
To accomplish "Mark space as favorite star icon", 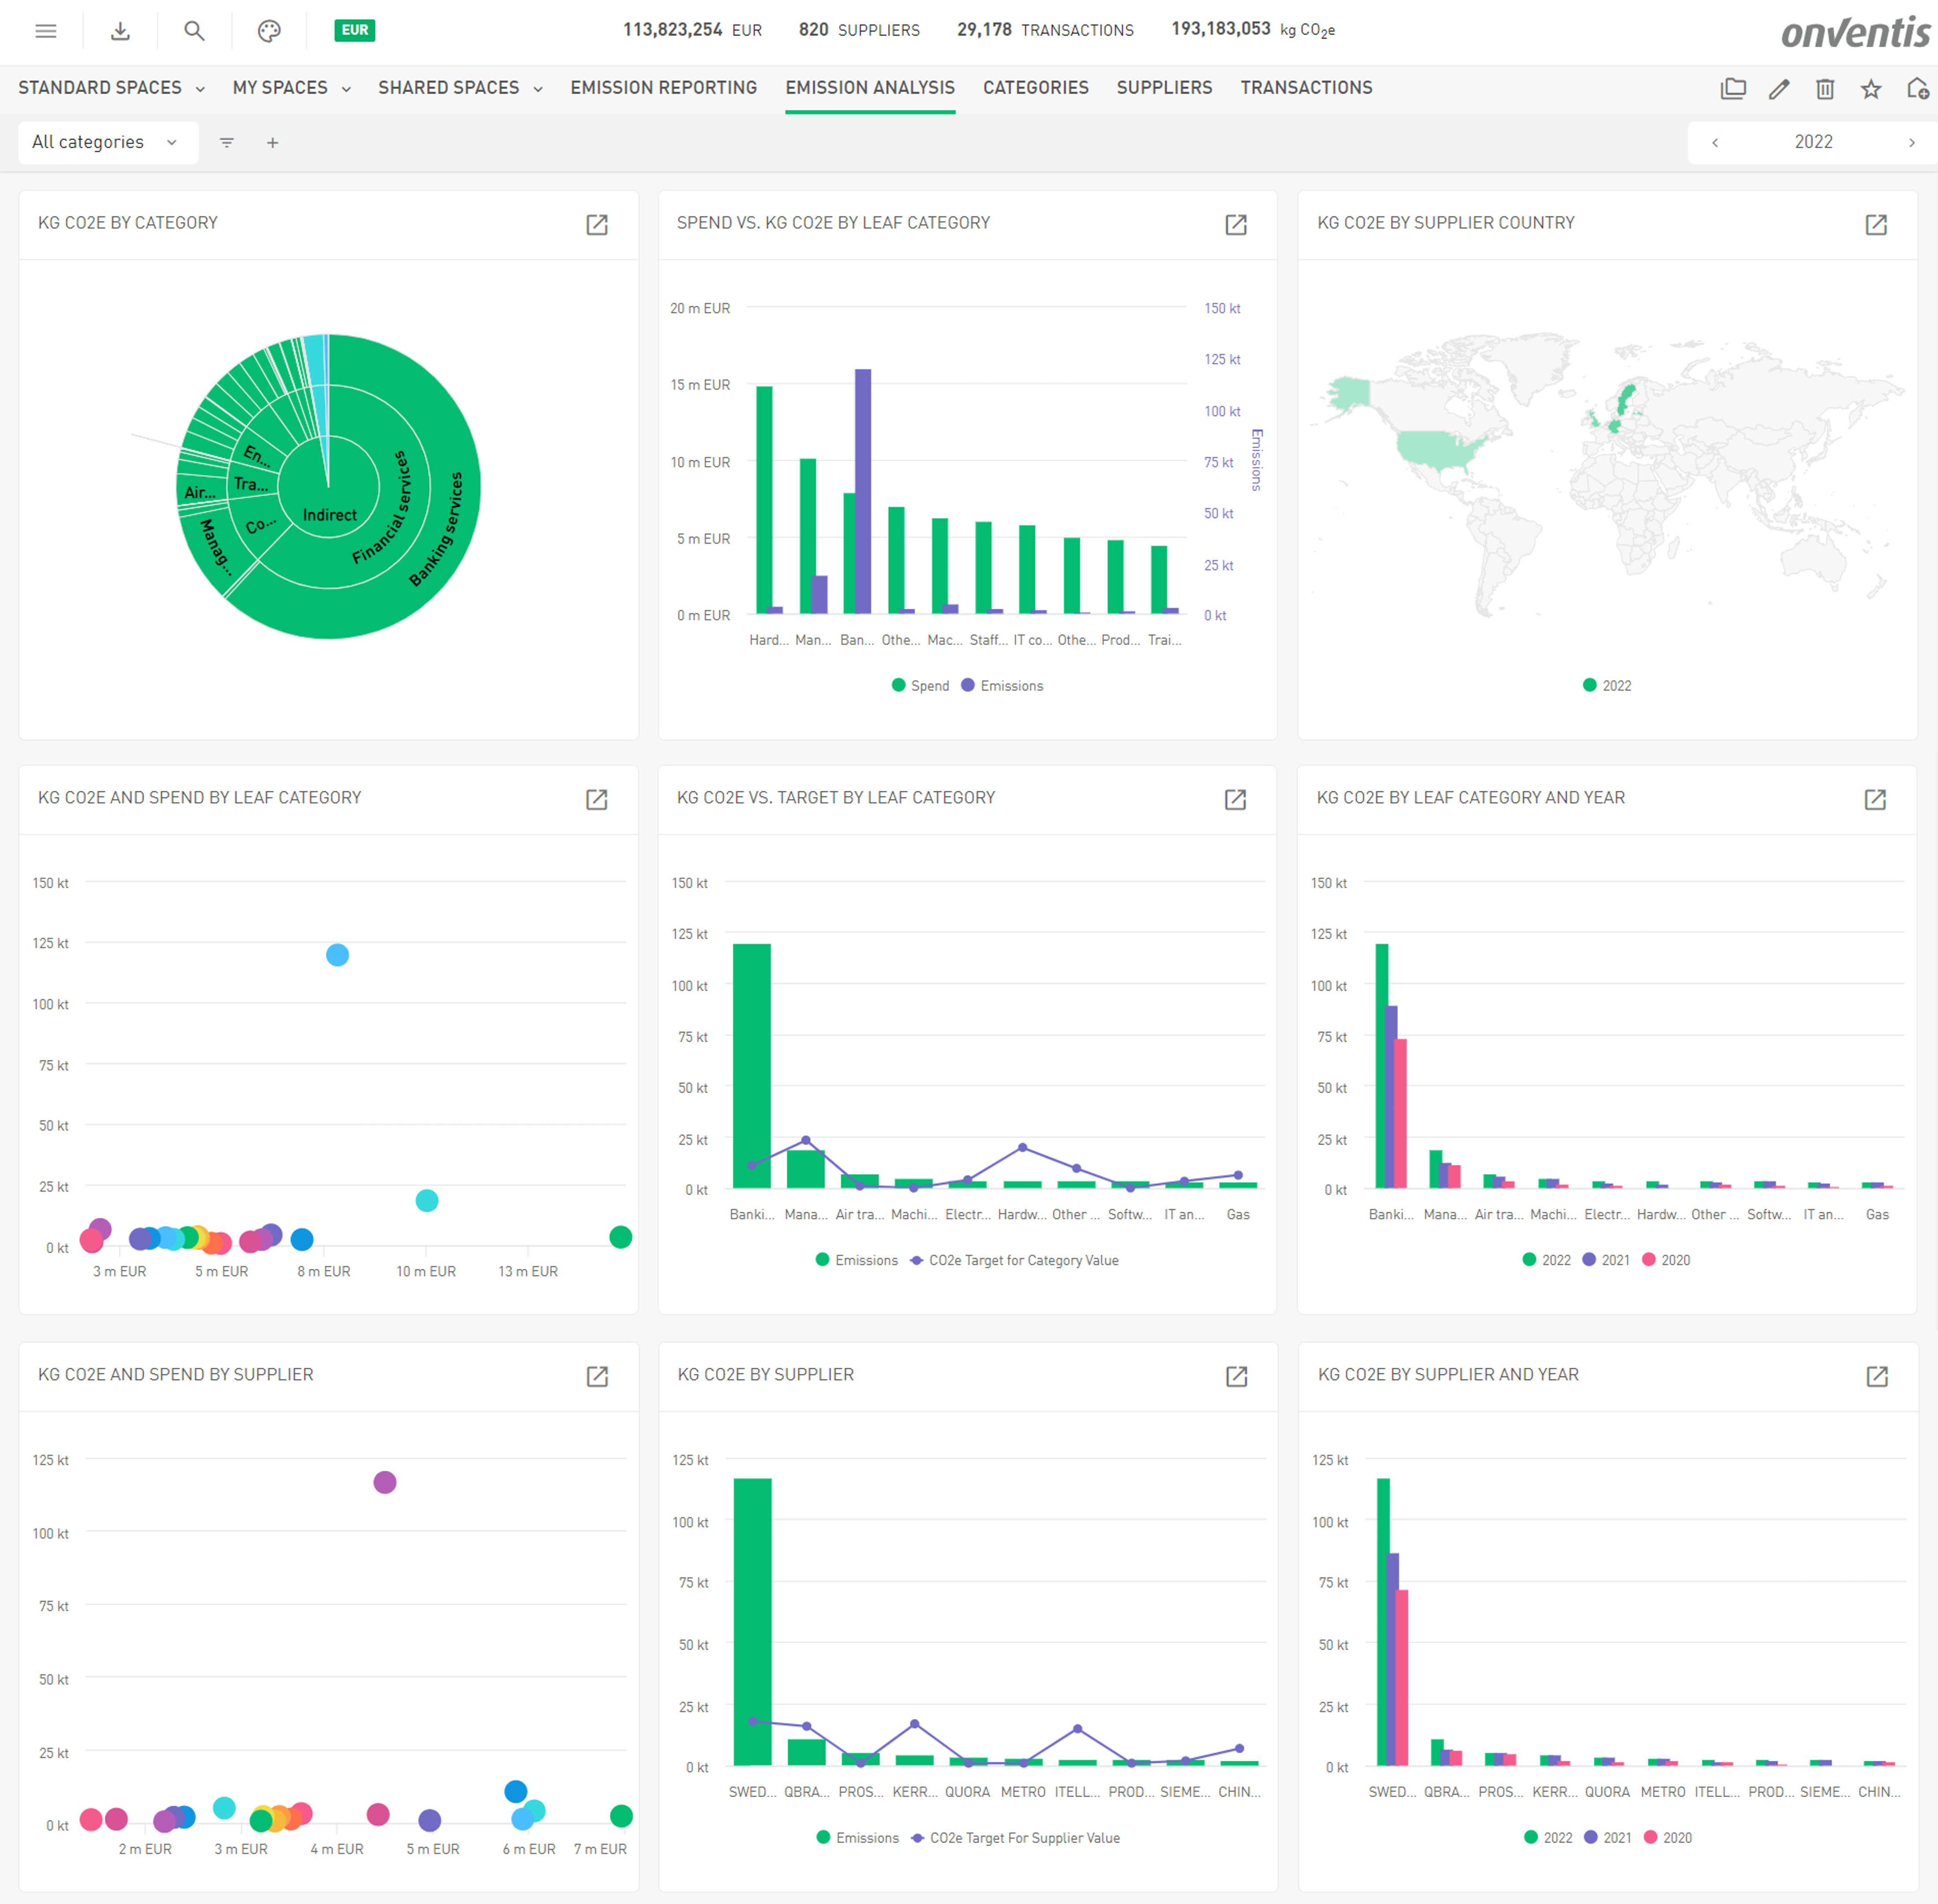I will click(x=1871, y=89).
